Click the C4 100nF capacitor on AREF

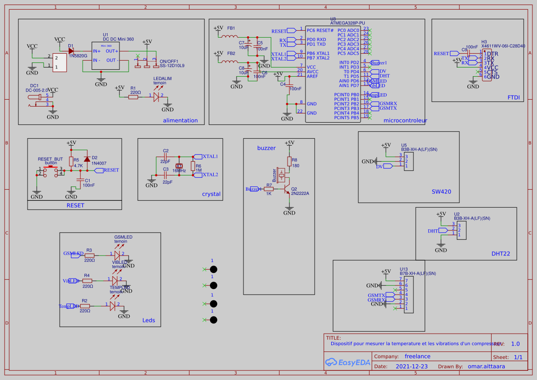pyautogui.click(x=289, y=85)
